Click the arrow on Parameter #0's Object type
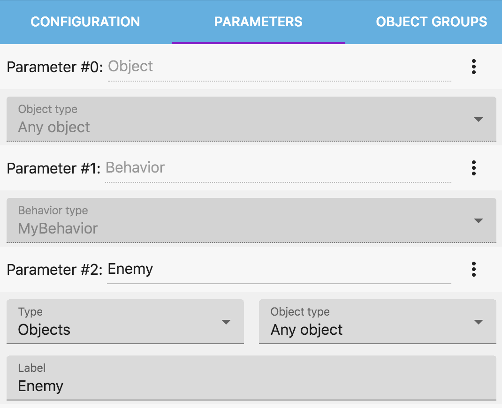This screenshot has width=502, height=408. [479, 120]
